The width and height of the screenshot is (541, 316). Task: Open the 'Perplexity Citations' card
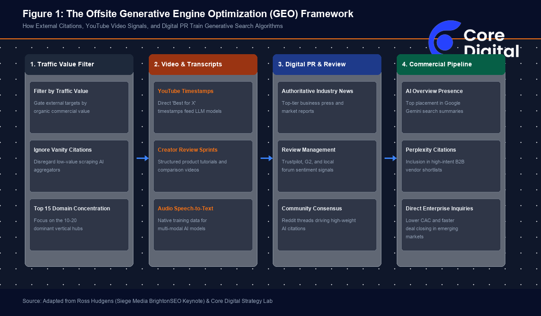click(x=451, y=166)
